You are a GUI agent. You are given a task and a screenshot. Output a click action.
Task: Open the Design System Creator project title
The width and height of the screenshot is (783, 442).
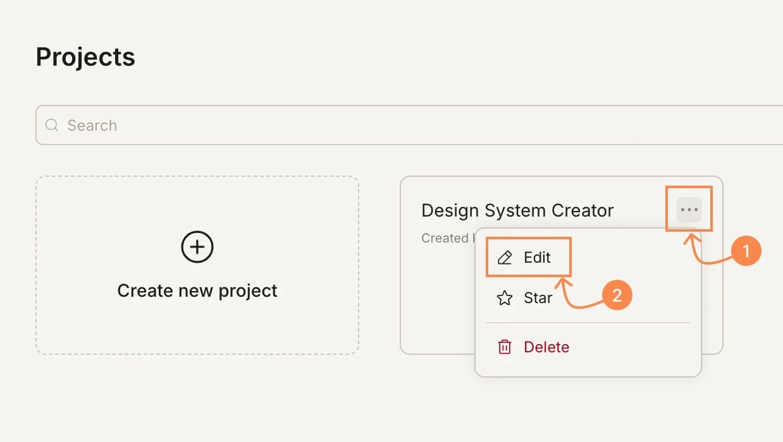click(x=517, y=210)
